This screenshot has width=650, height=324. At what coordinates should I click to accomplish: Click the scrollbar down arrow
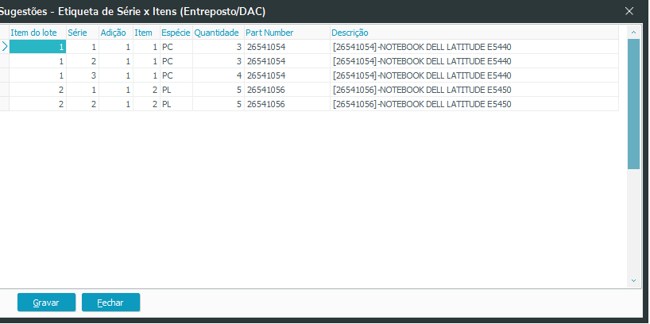click(x=633, y=280)
